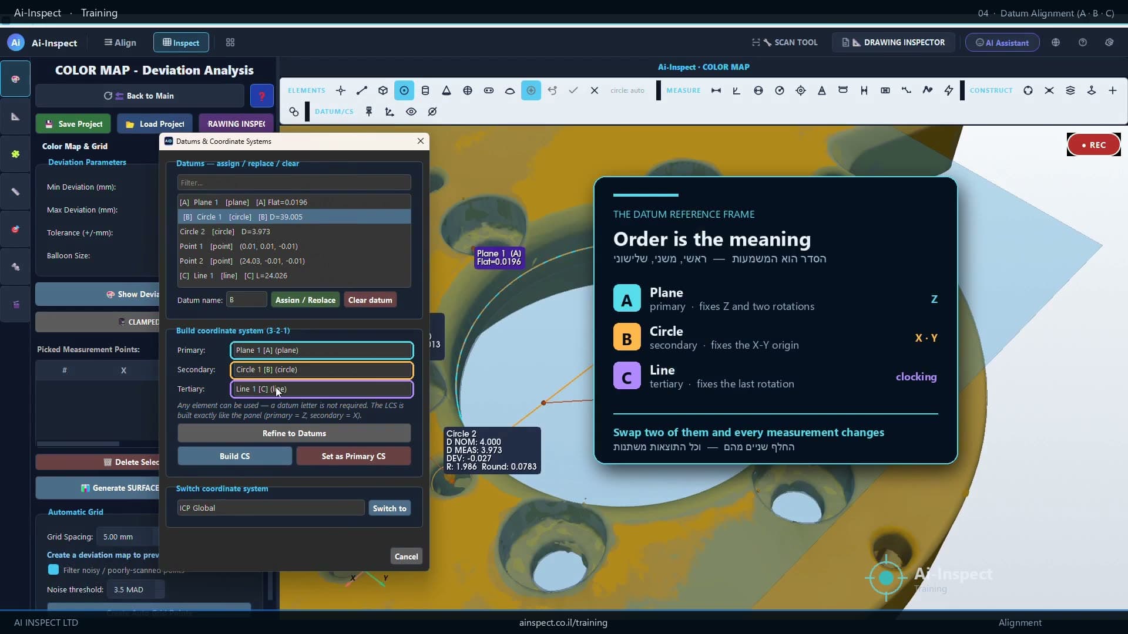
Task: Open the SCAN TOOL menu
Action: pyautogui.click(x=785, y=42)
